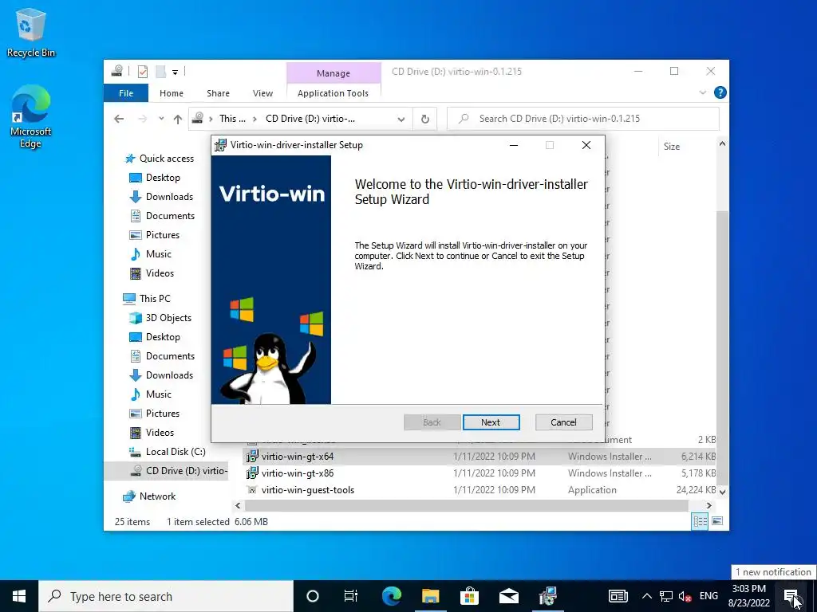This screenshot has height=612, width=817.
Task: Open Music under Quick access
Action: [x=150, y=254]
